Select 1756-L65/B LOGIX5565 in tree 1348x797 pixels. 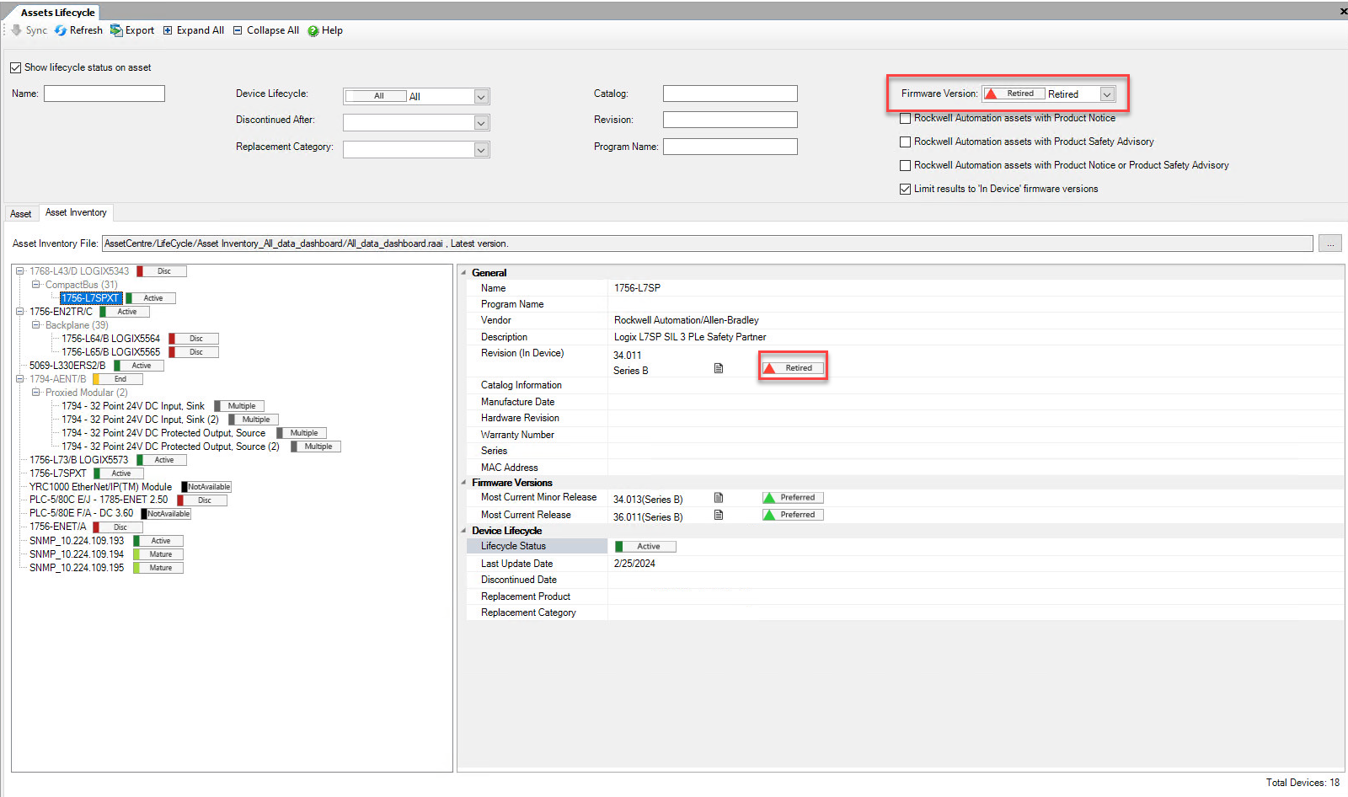(x=110, y=352)
